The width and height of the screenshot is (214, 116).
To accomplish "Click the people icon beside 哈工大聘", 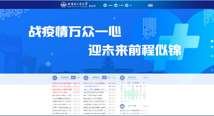I will [122, 106].
